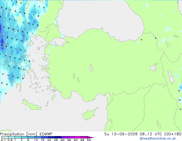Click the 30–35 mm purple legend swatch
This screenshot has height=141, width=182.
click(x=65, y=137)
